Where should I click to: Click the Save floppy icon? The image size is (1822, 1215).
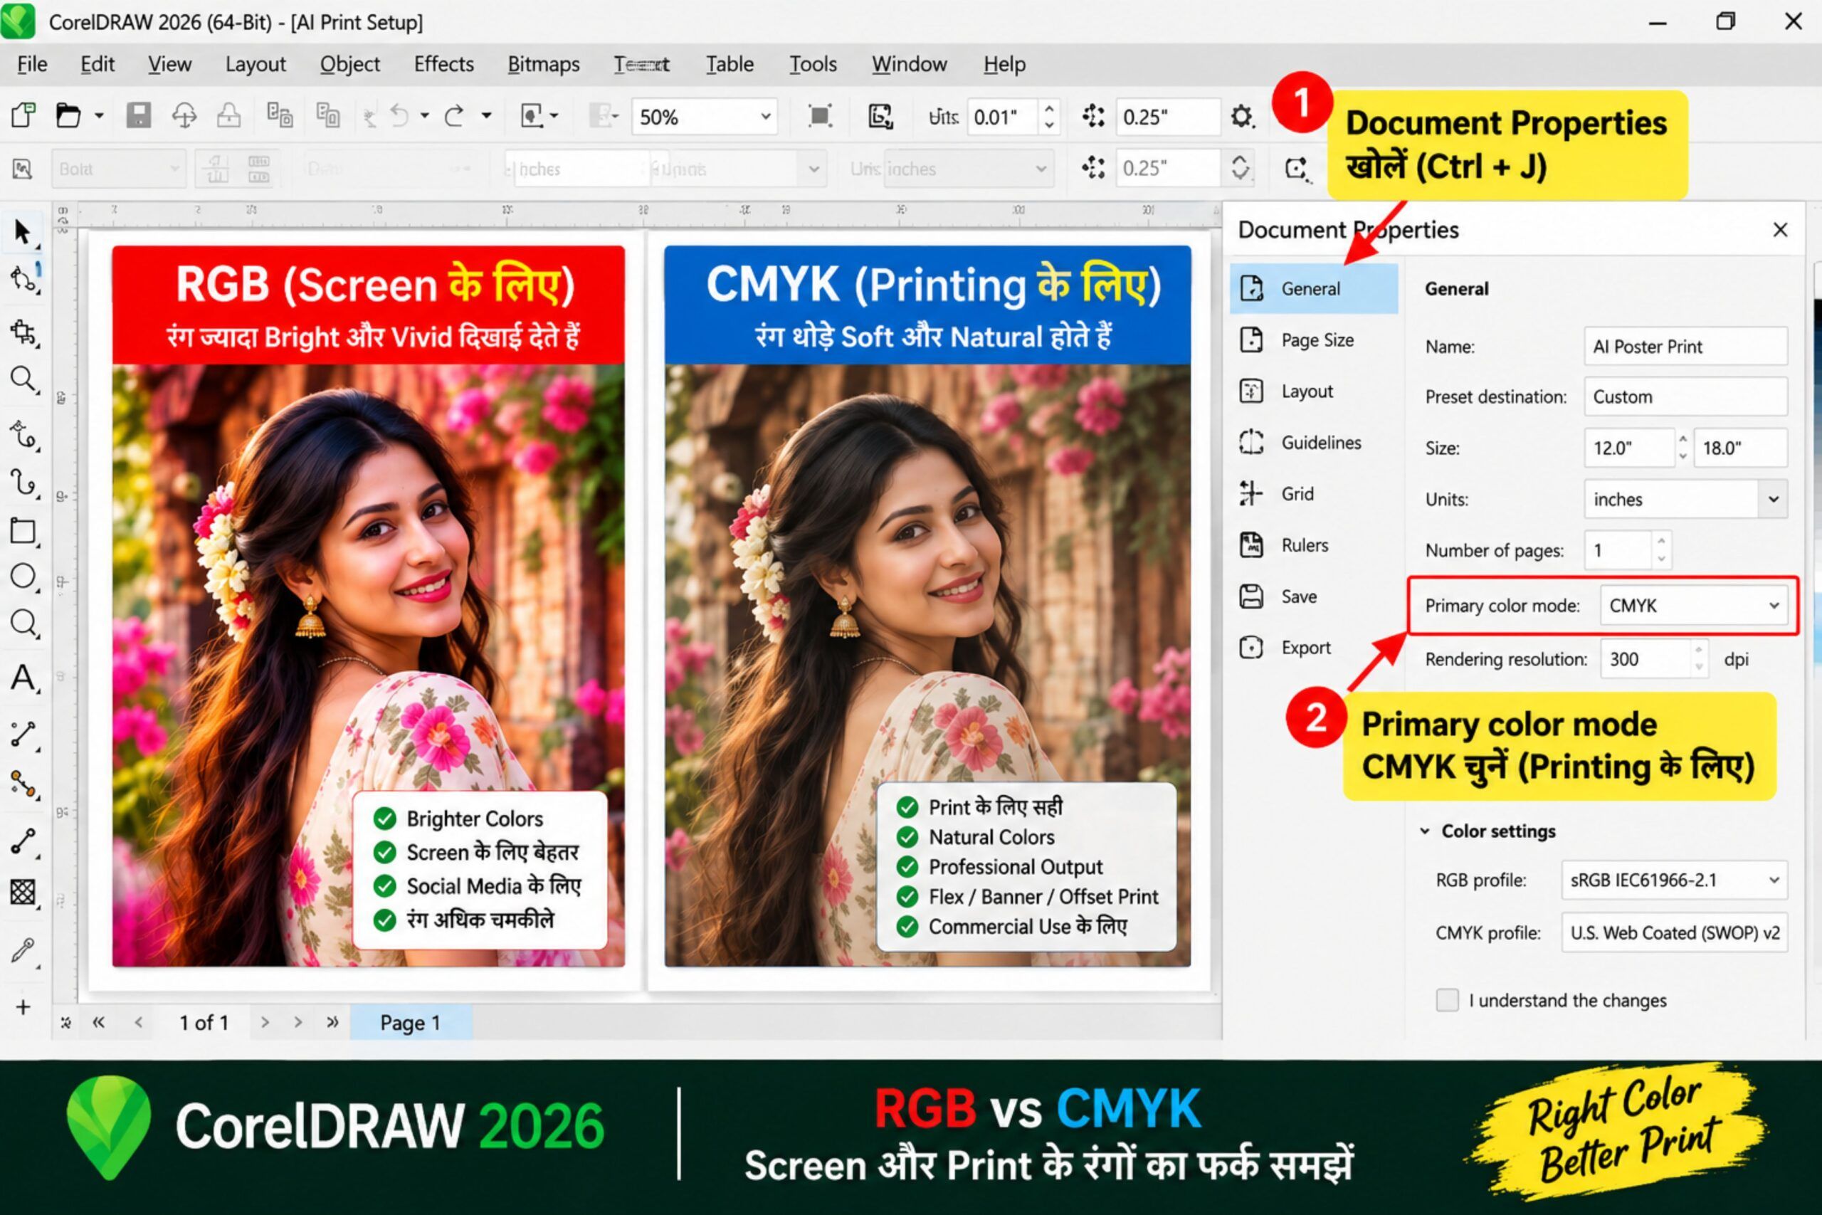coord(139,116)
